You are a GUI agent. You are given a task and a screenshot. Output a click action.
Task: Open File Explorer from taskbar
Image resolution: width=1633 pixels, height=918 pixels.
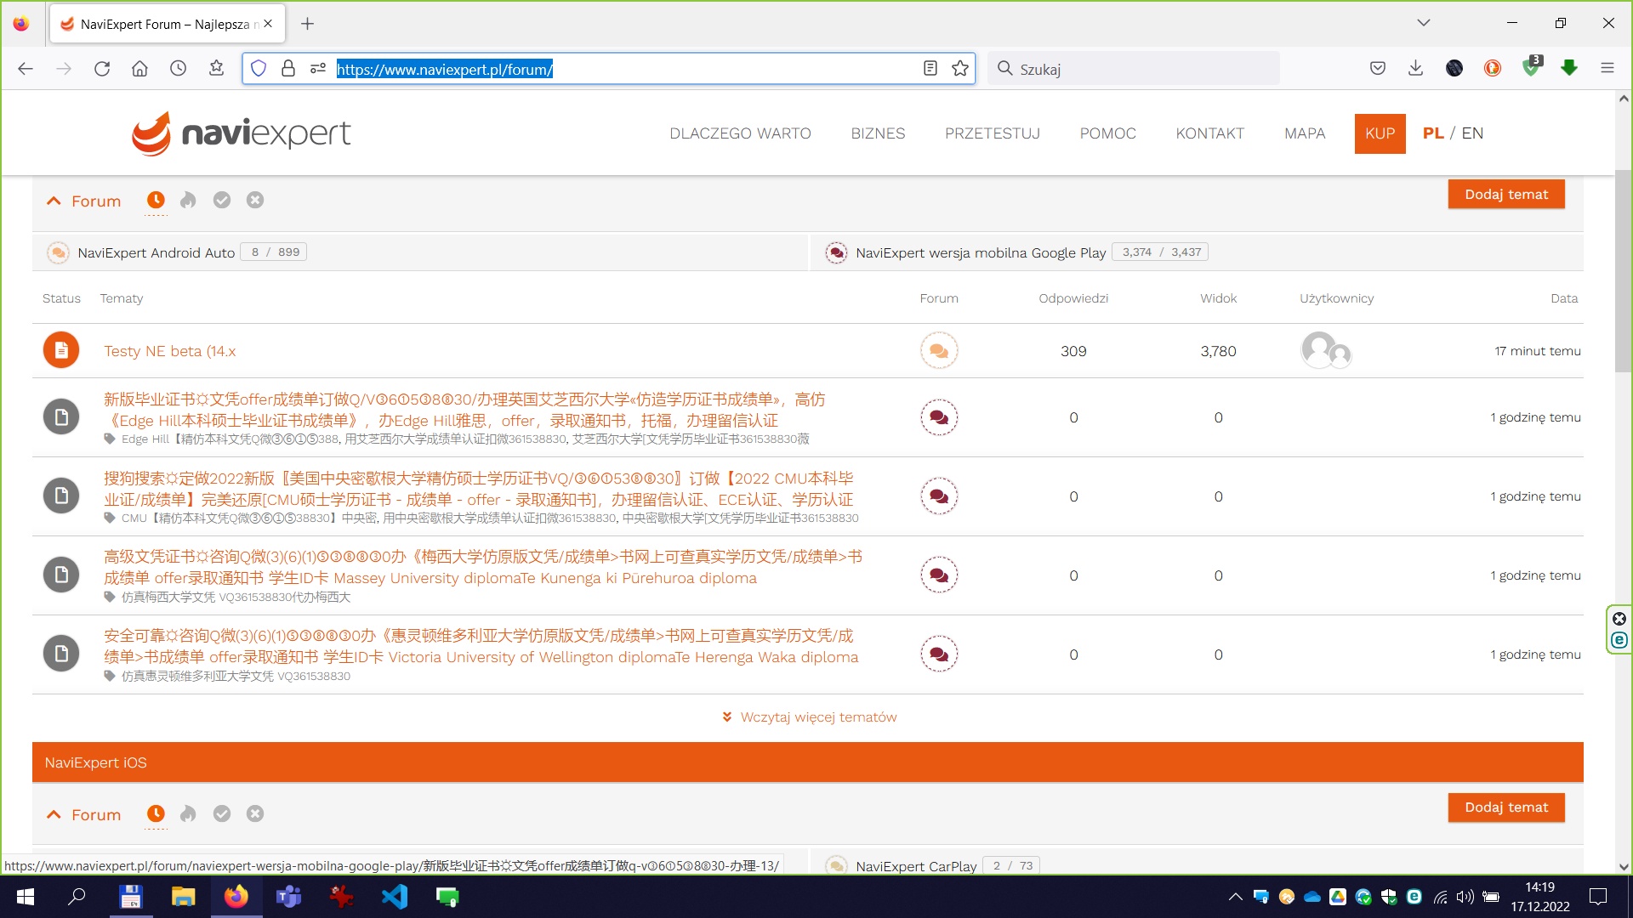click(x=183, y=897)
